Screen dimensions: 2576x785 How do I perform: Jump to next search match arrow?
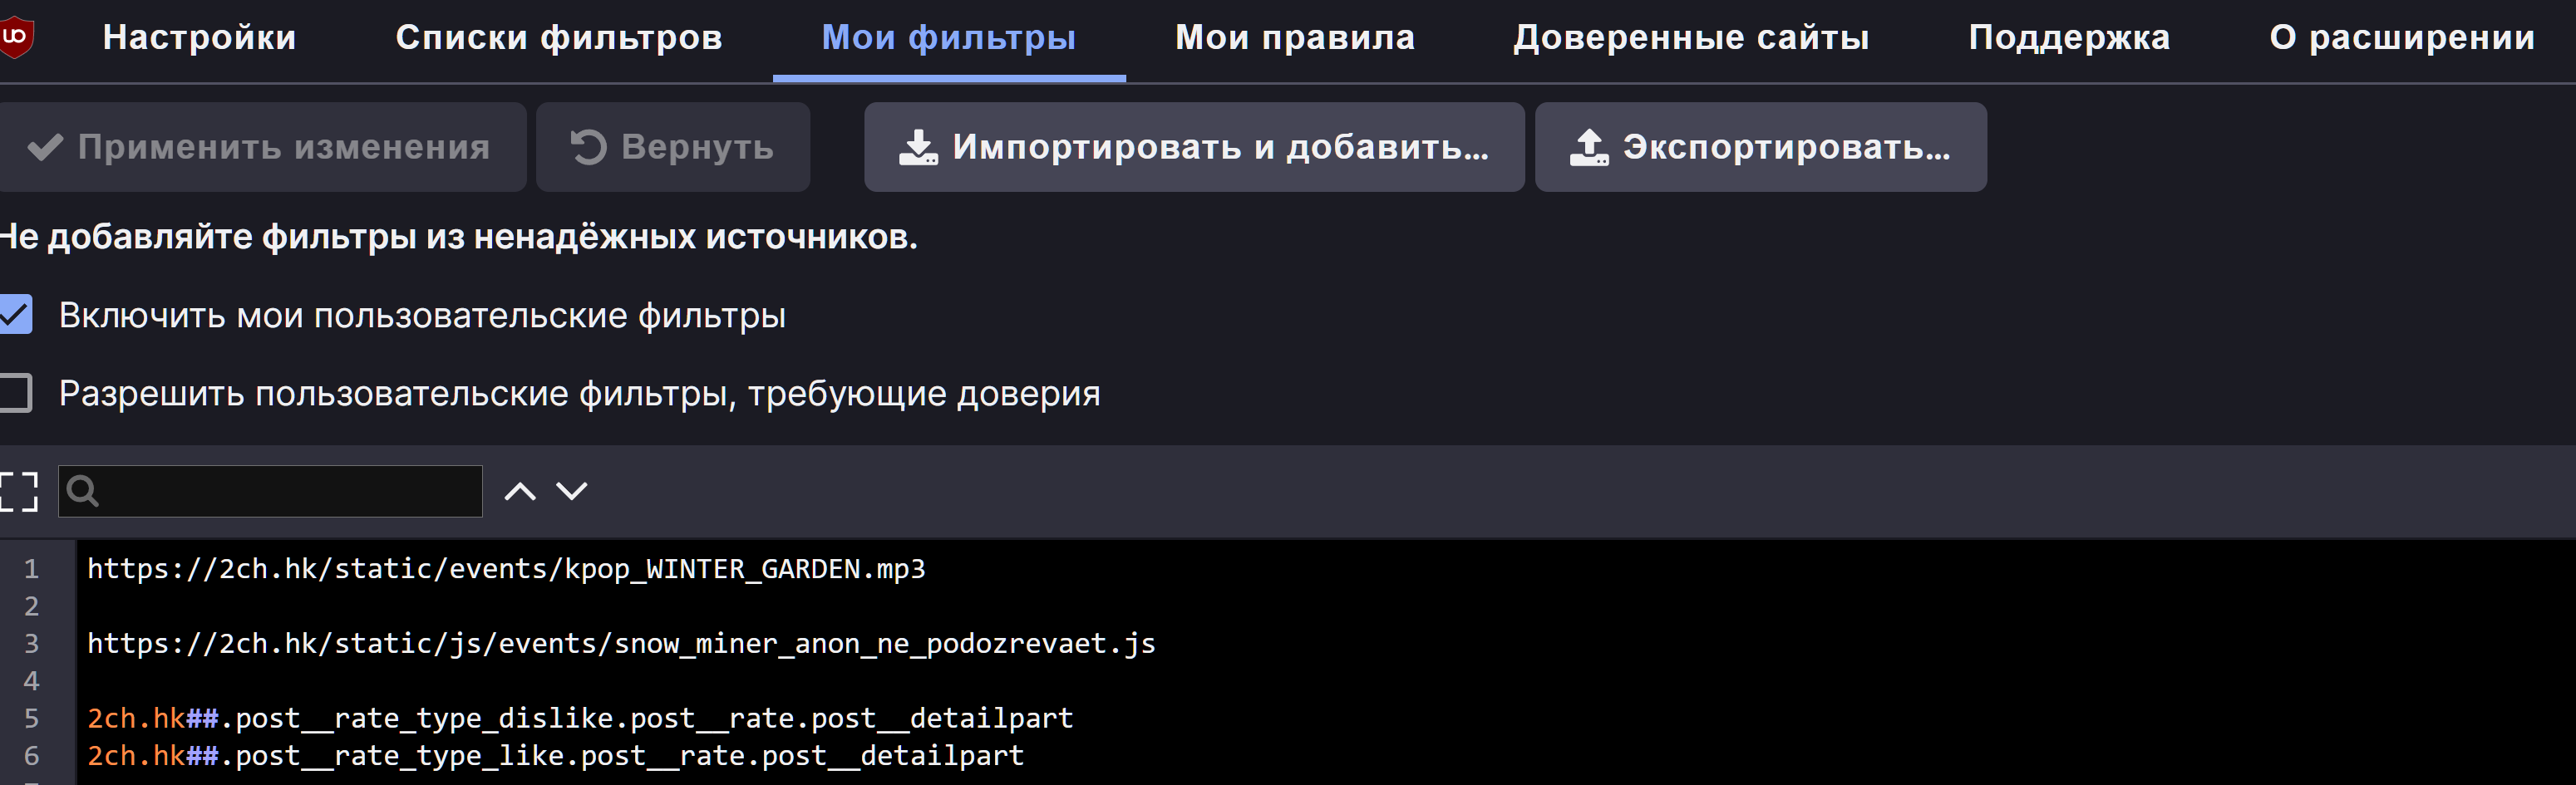(x=572, y=492)
